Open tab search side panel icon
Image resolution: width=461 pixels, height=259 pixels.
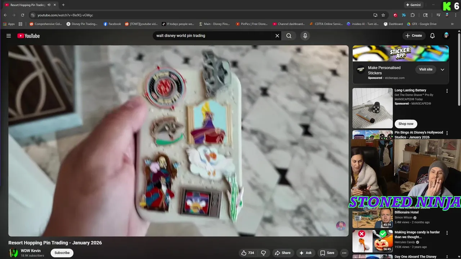[425, 15]
